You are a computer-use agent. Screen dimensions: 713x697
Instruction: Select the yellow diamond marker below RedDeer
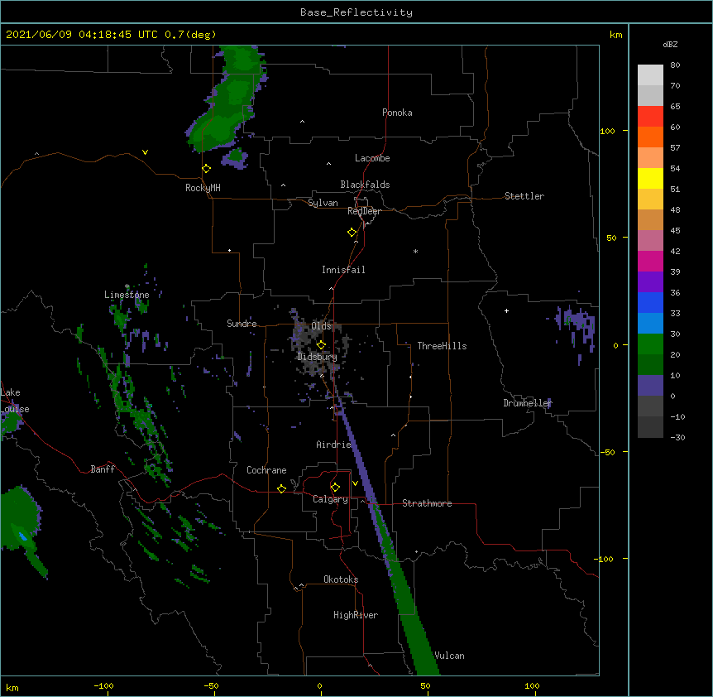352,233
